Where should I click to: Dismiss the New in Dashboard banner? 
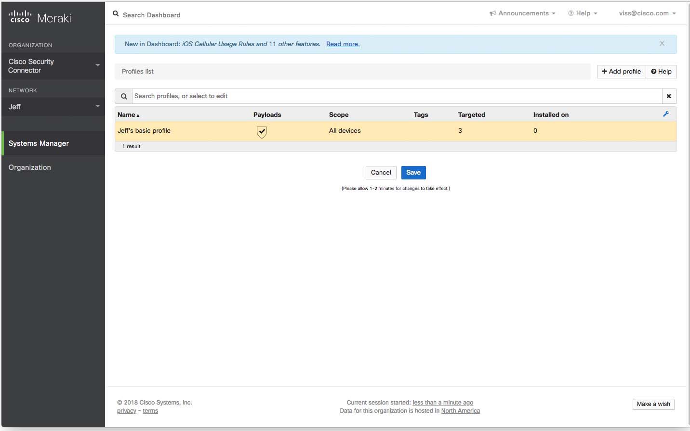(662, 43)
